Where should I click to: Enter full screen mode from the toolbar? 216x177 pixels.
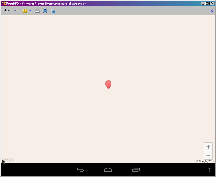click(45, 11)
